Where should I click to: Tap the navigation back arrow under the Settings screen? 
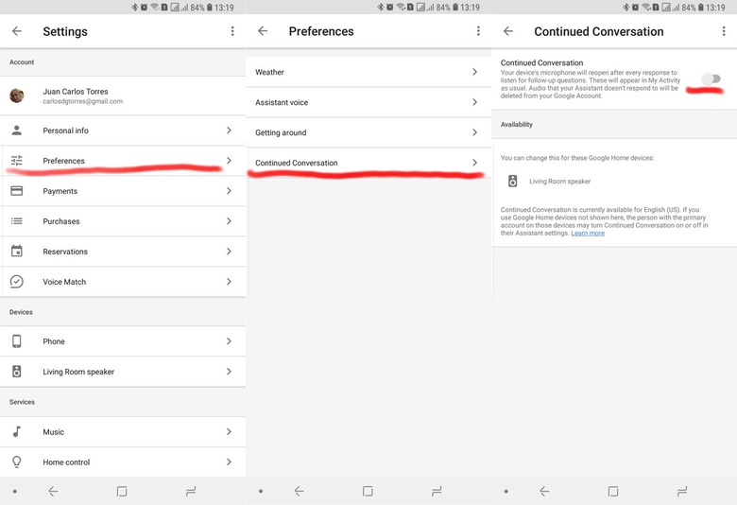click(x=53, y=492)
